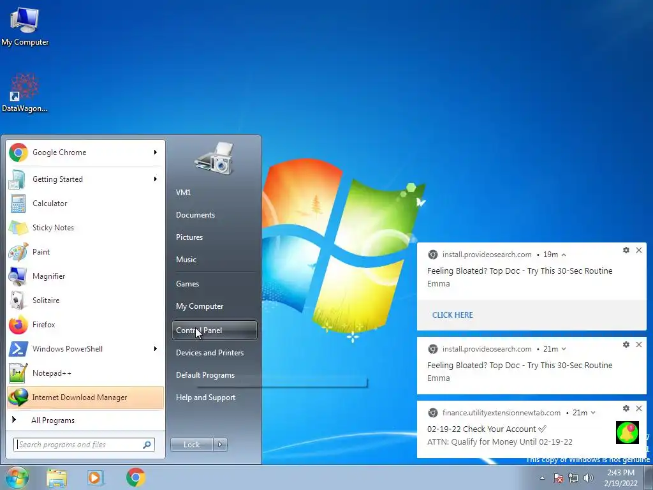The image size is (653, 490).
Task: Expand the Windows PowerShell submenu arrow
Action: [156, 349]
